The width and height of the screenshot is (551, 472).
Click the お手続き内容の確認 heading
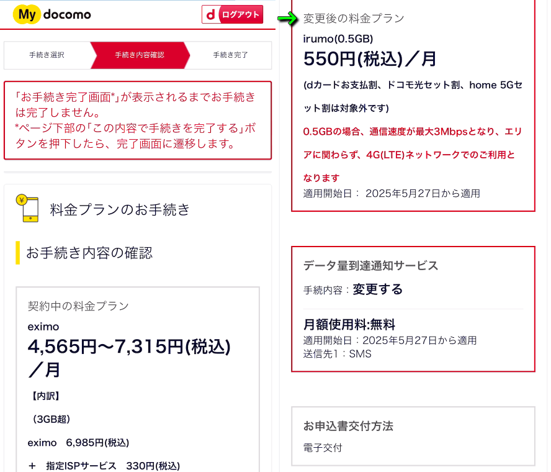coord(89,253)
